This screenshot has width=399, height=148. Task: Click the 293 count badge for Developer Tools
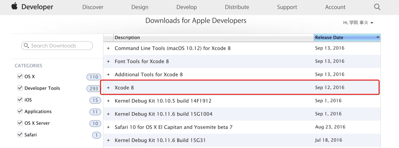(94, 88)
